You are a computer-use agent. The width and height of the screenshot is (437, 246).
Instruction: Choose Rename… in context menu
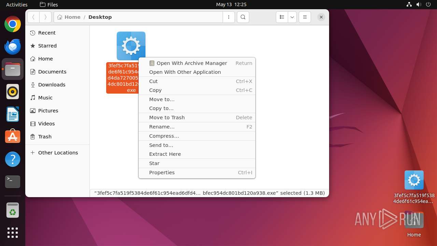coord(197,127)
